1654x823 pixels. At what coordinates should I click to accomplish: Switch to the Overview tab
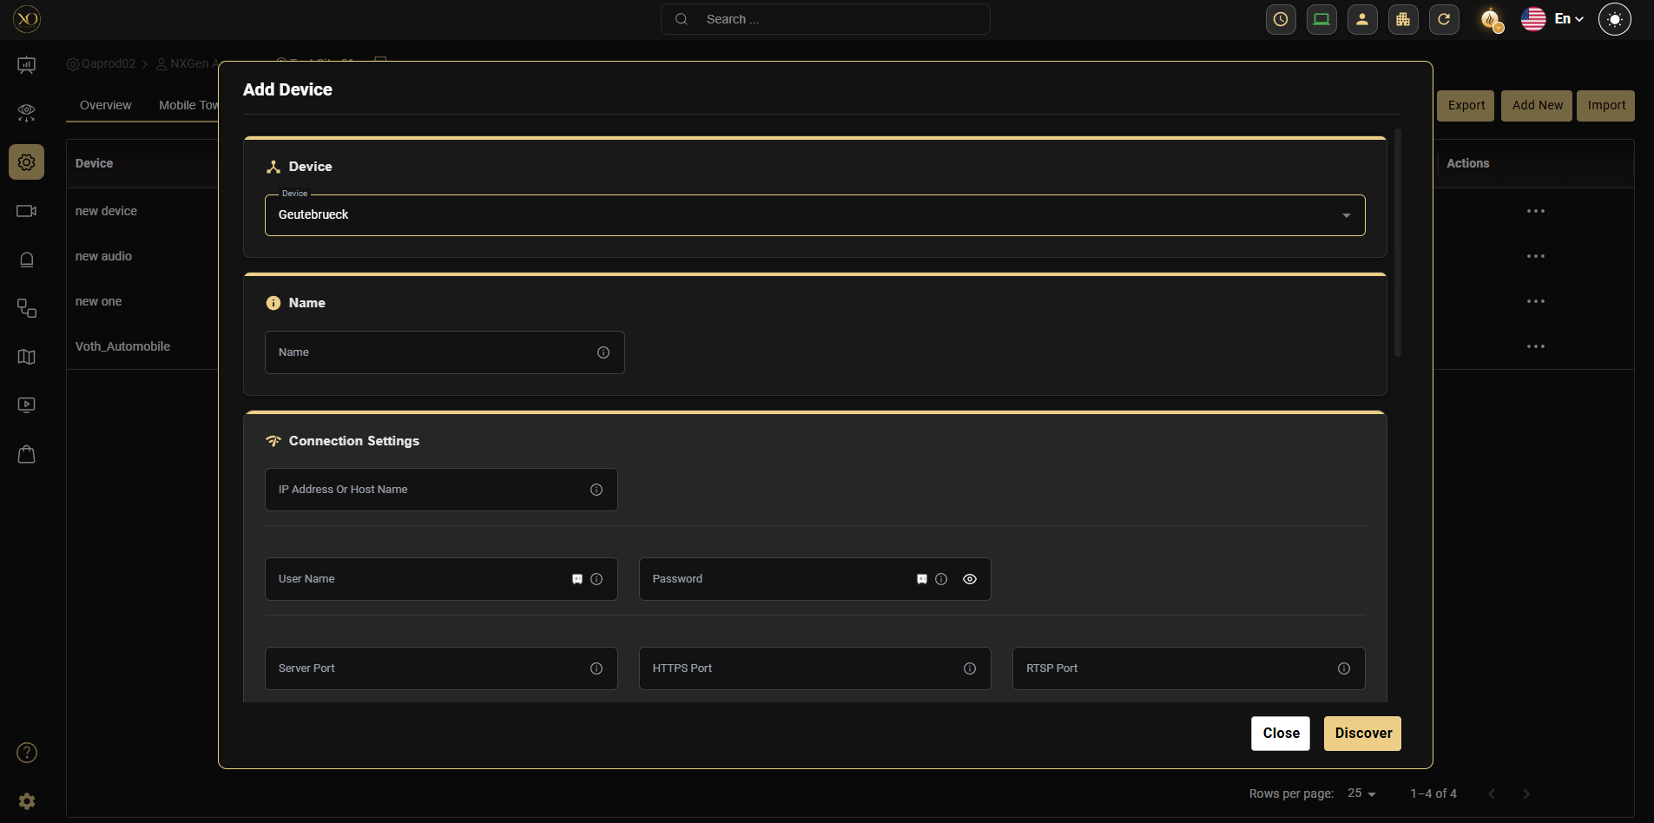tap(105, 105)
